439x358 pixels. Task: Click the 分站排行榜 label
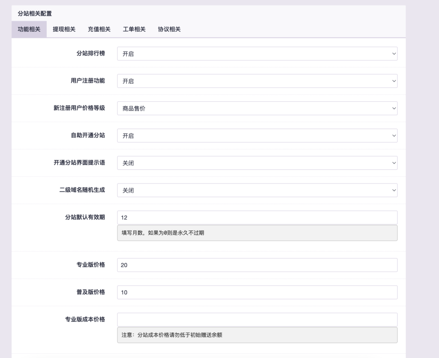pyautogui.click(x=91, y=53)
